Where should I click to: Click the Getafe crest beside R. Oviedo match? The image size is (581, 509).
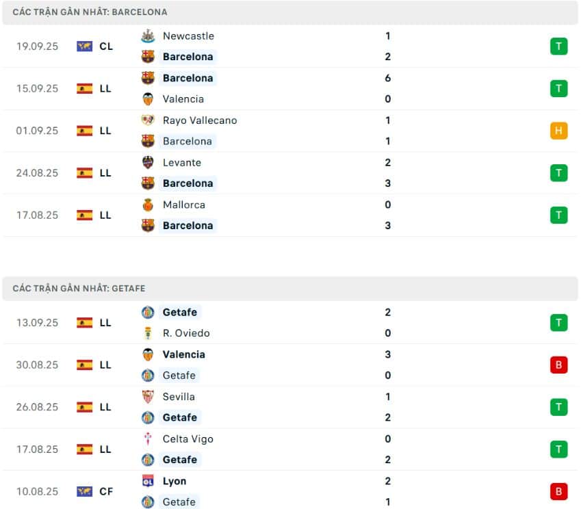[x=147, y=312]
